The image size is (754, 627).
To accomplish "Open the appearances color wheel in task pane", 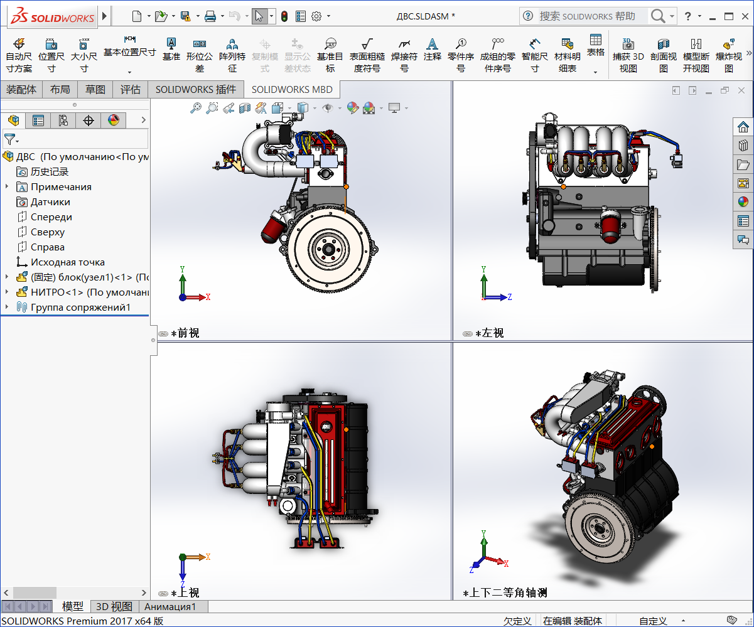I will coord(743,202).
